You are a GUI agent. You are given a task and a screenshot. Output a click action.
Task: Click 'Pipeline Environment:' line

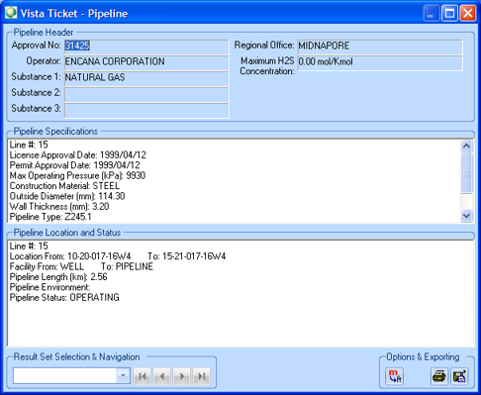[49, 287]
